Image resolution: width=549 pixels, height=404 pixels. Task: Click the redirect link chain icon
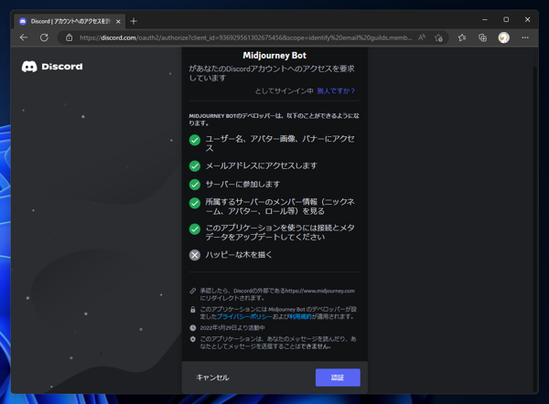point(192,291)
